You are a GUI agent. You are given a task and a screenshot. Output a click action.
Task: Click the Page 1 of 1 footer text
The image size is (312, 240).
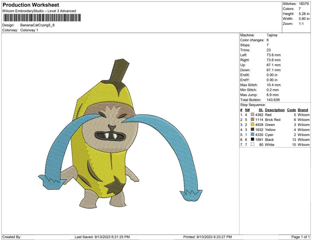click(301, 237)
